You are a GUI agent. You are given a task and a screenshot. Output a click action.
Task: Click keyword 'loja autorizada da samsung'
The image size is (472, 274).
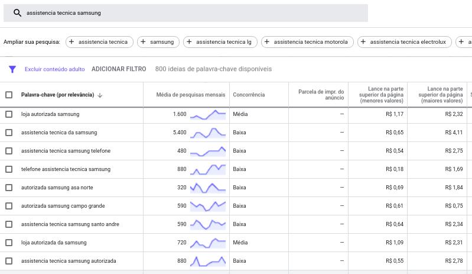pos(54,243)
